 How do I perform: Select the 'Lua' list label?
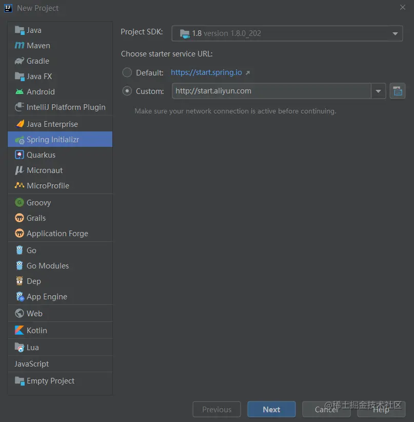click(x=32, y=348)
